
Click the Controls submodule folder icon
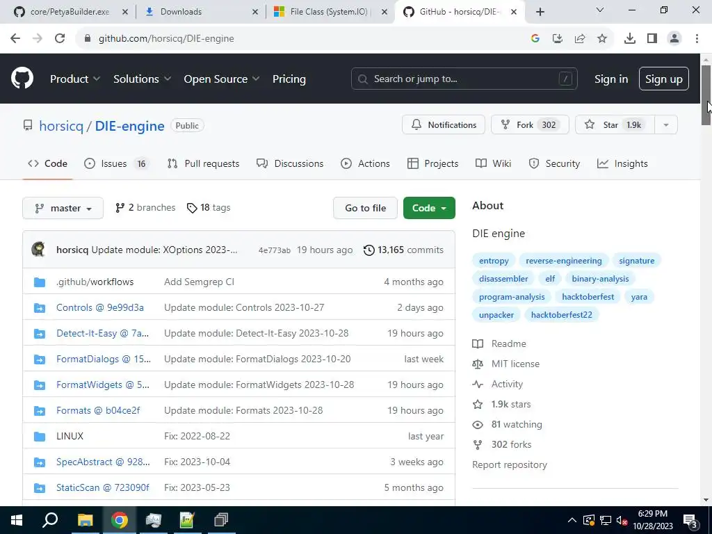tap(40, 308)
